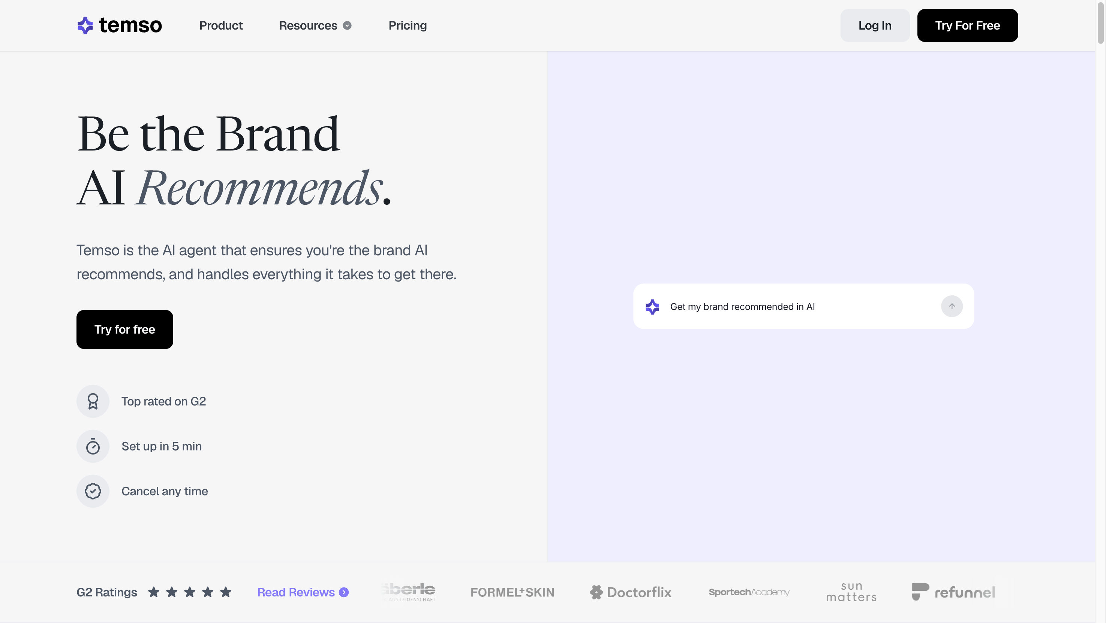Click the first G2 rating star
Image resolution: width=1106 pixels, height=623 pixels.
pyautogui.click(x=153, y=592)
